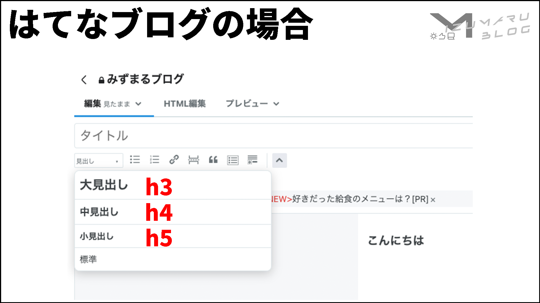Open the 好きだった給食のメニューは？ link
Viewport: 540px width, 303px height.
(352, 199)
